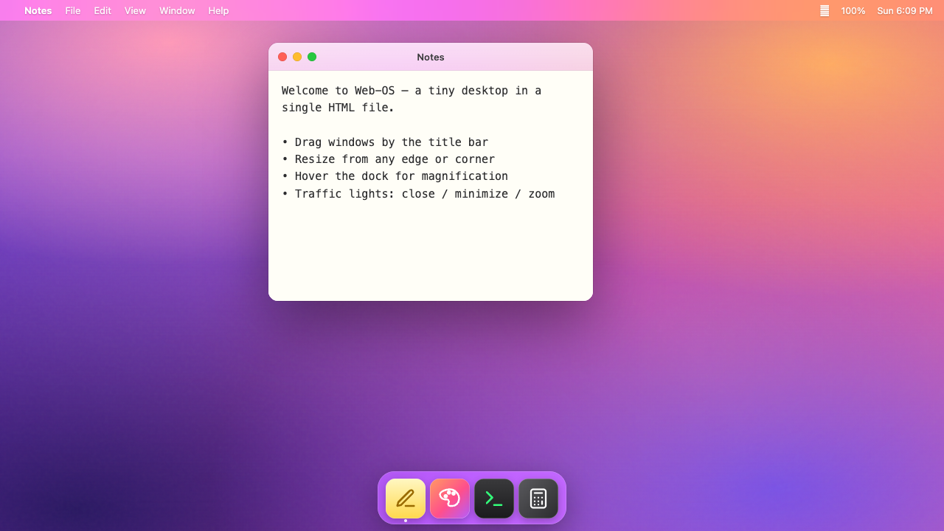Open the File menu
Viewport: 944px width, 531px height.
(73, 10)
